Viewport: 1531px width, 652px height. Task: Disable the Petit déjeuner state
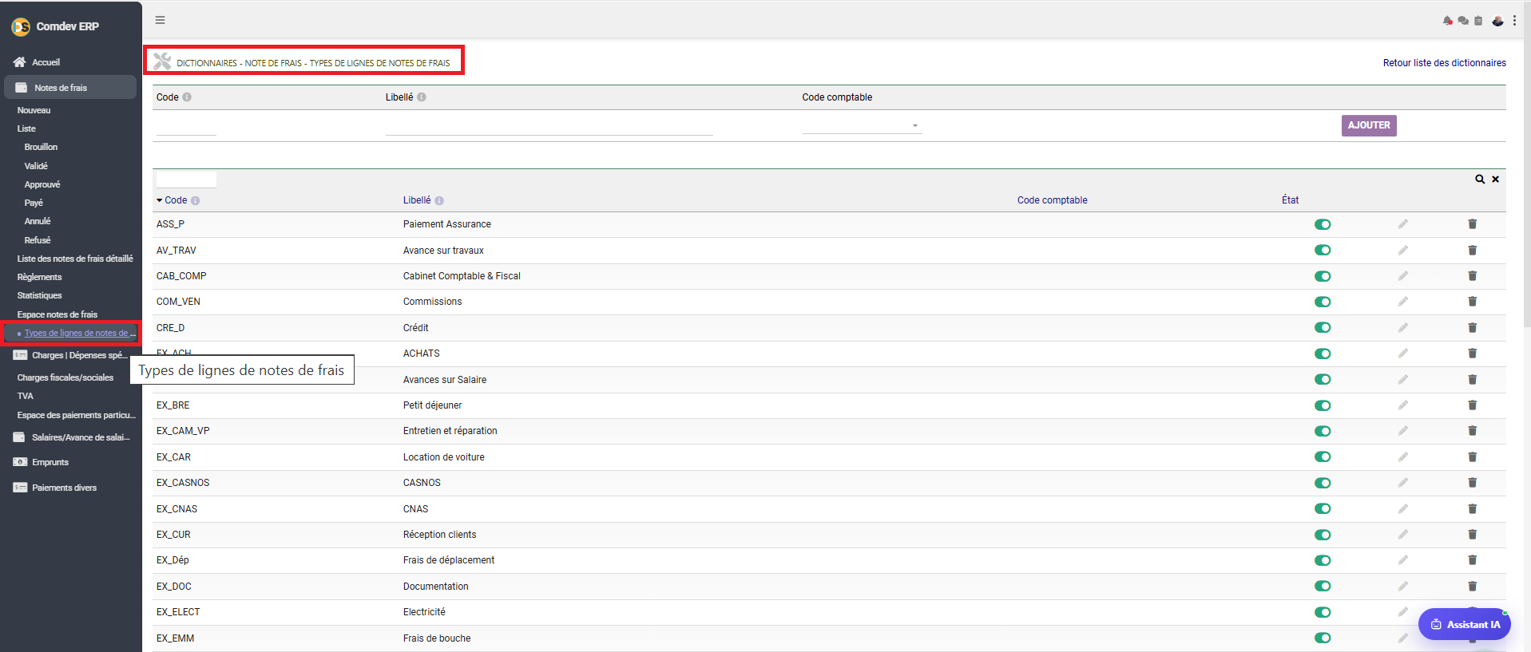coord(1323,405)
